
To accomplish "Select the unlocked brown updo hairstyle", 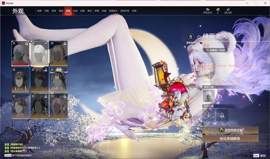I will coord(20,106).
